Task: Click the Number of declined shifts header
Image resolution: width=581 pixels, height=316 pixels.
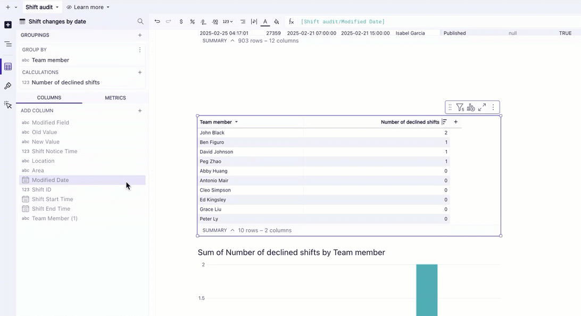Action: [410, 122]
